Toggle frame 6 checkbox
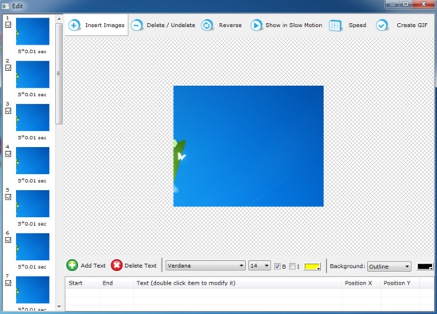 pos(9,240)
